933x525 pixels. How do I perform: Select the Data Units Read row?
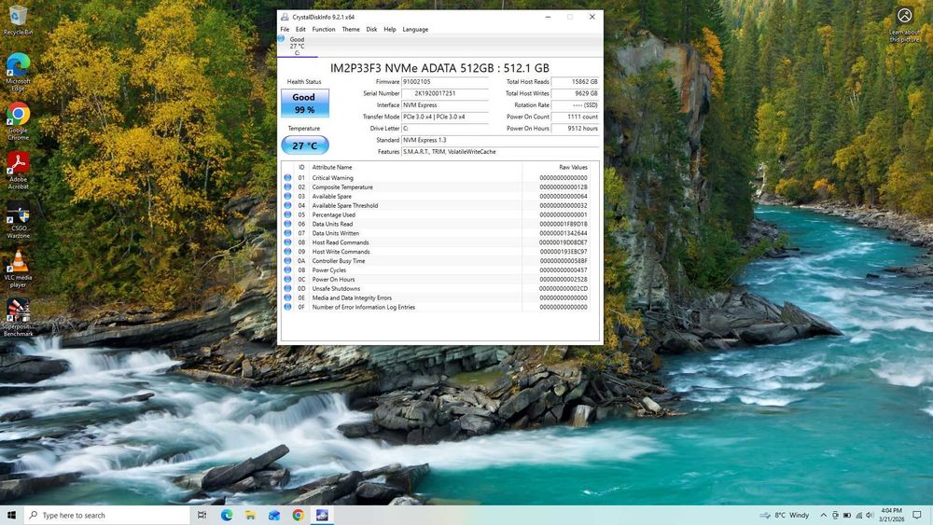pyautogui.click(x=438, y=224)
